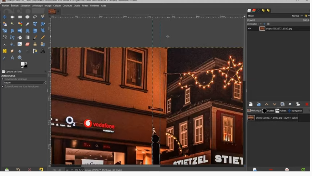Click the green refresh icon in Historique panel

[x=303, y=169]
